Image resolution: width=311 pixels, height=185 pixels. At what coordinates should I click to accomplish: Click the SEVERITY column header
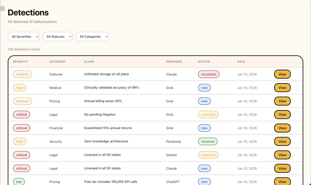(x=20, y=62)
